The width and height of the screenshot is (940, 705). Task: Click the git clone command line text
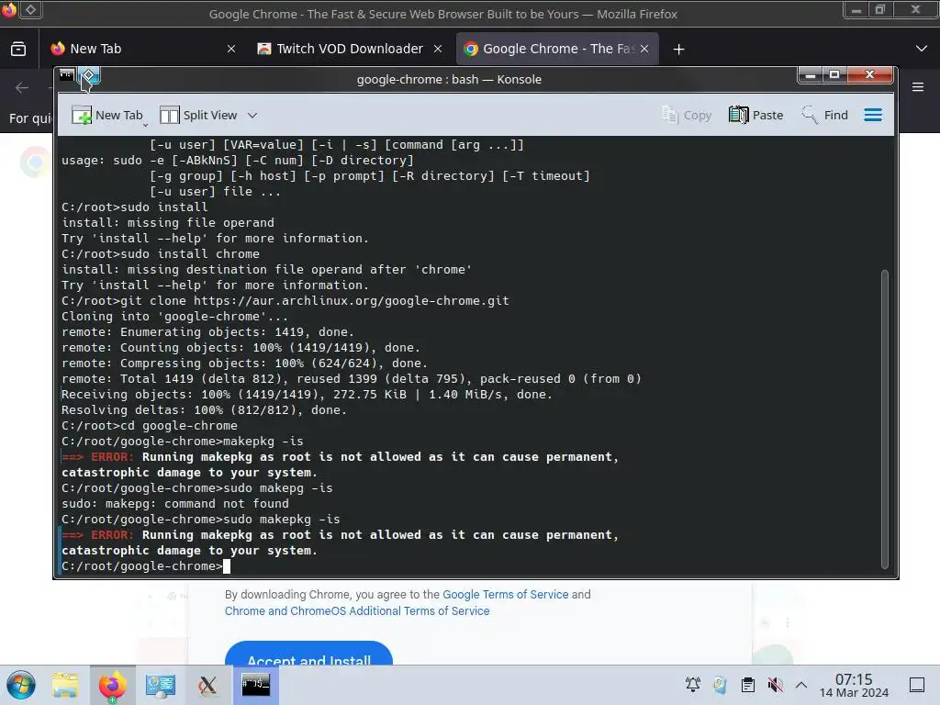[314, 300]
